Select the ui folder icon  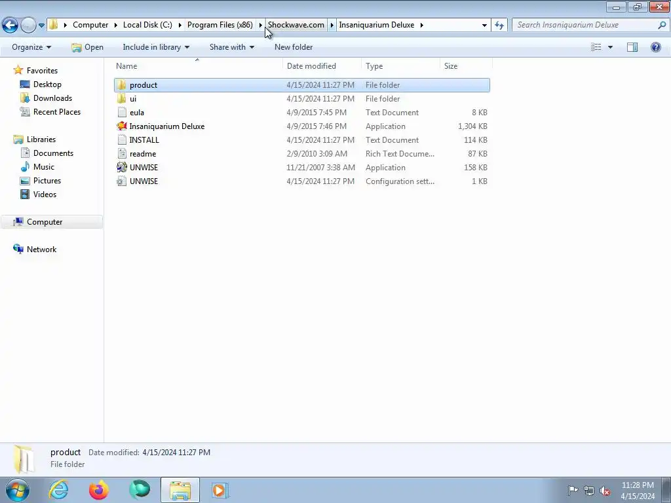click(x=121, y=98)
